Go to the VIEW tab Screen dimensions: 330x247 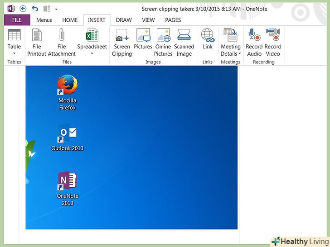click(148, 20)
